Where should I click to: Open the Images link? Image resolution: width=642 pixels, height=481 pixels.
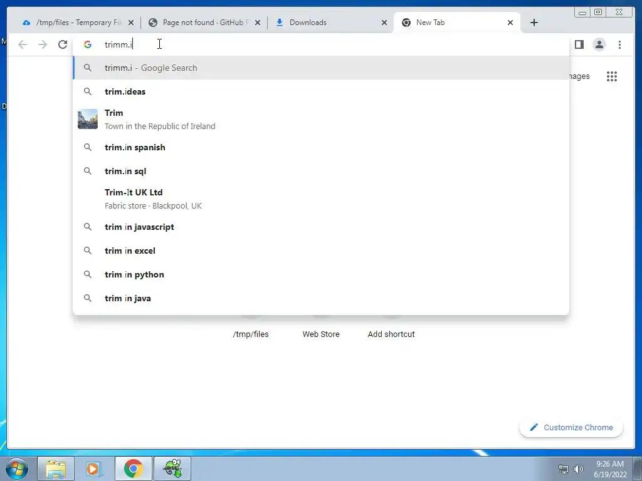pyautogui.click(x=579, y=76)
